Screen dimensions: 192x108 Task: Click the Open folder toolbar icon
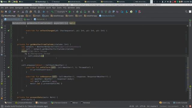(x=2, y=12)
